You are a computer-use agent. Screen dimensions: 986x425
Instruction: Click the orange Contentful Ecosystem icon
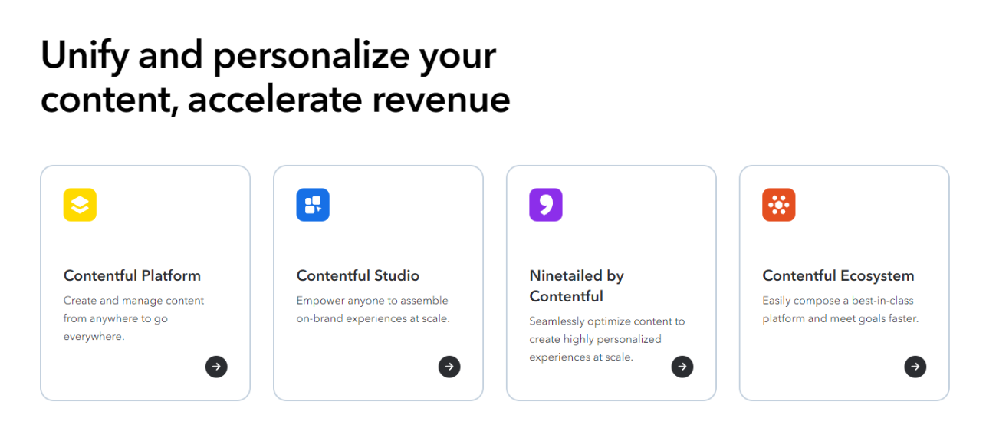(x=779, y=205)
